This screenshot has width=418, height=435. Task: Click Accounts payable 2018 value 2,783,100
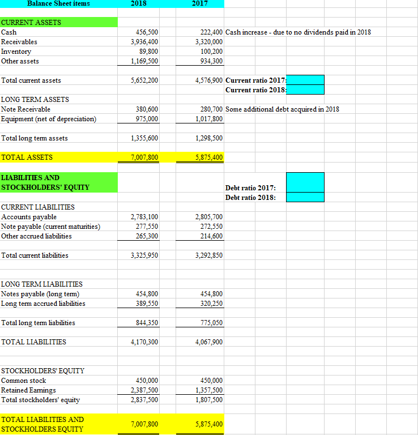pos(144,217)
